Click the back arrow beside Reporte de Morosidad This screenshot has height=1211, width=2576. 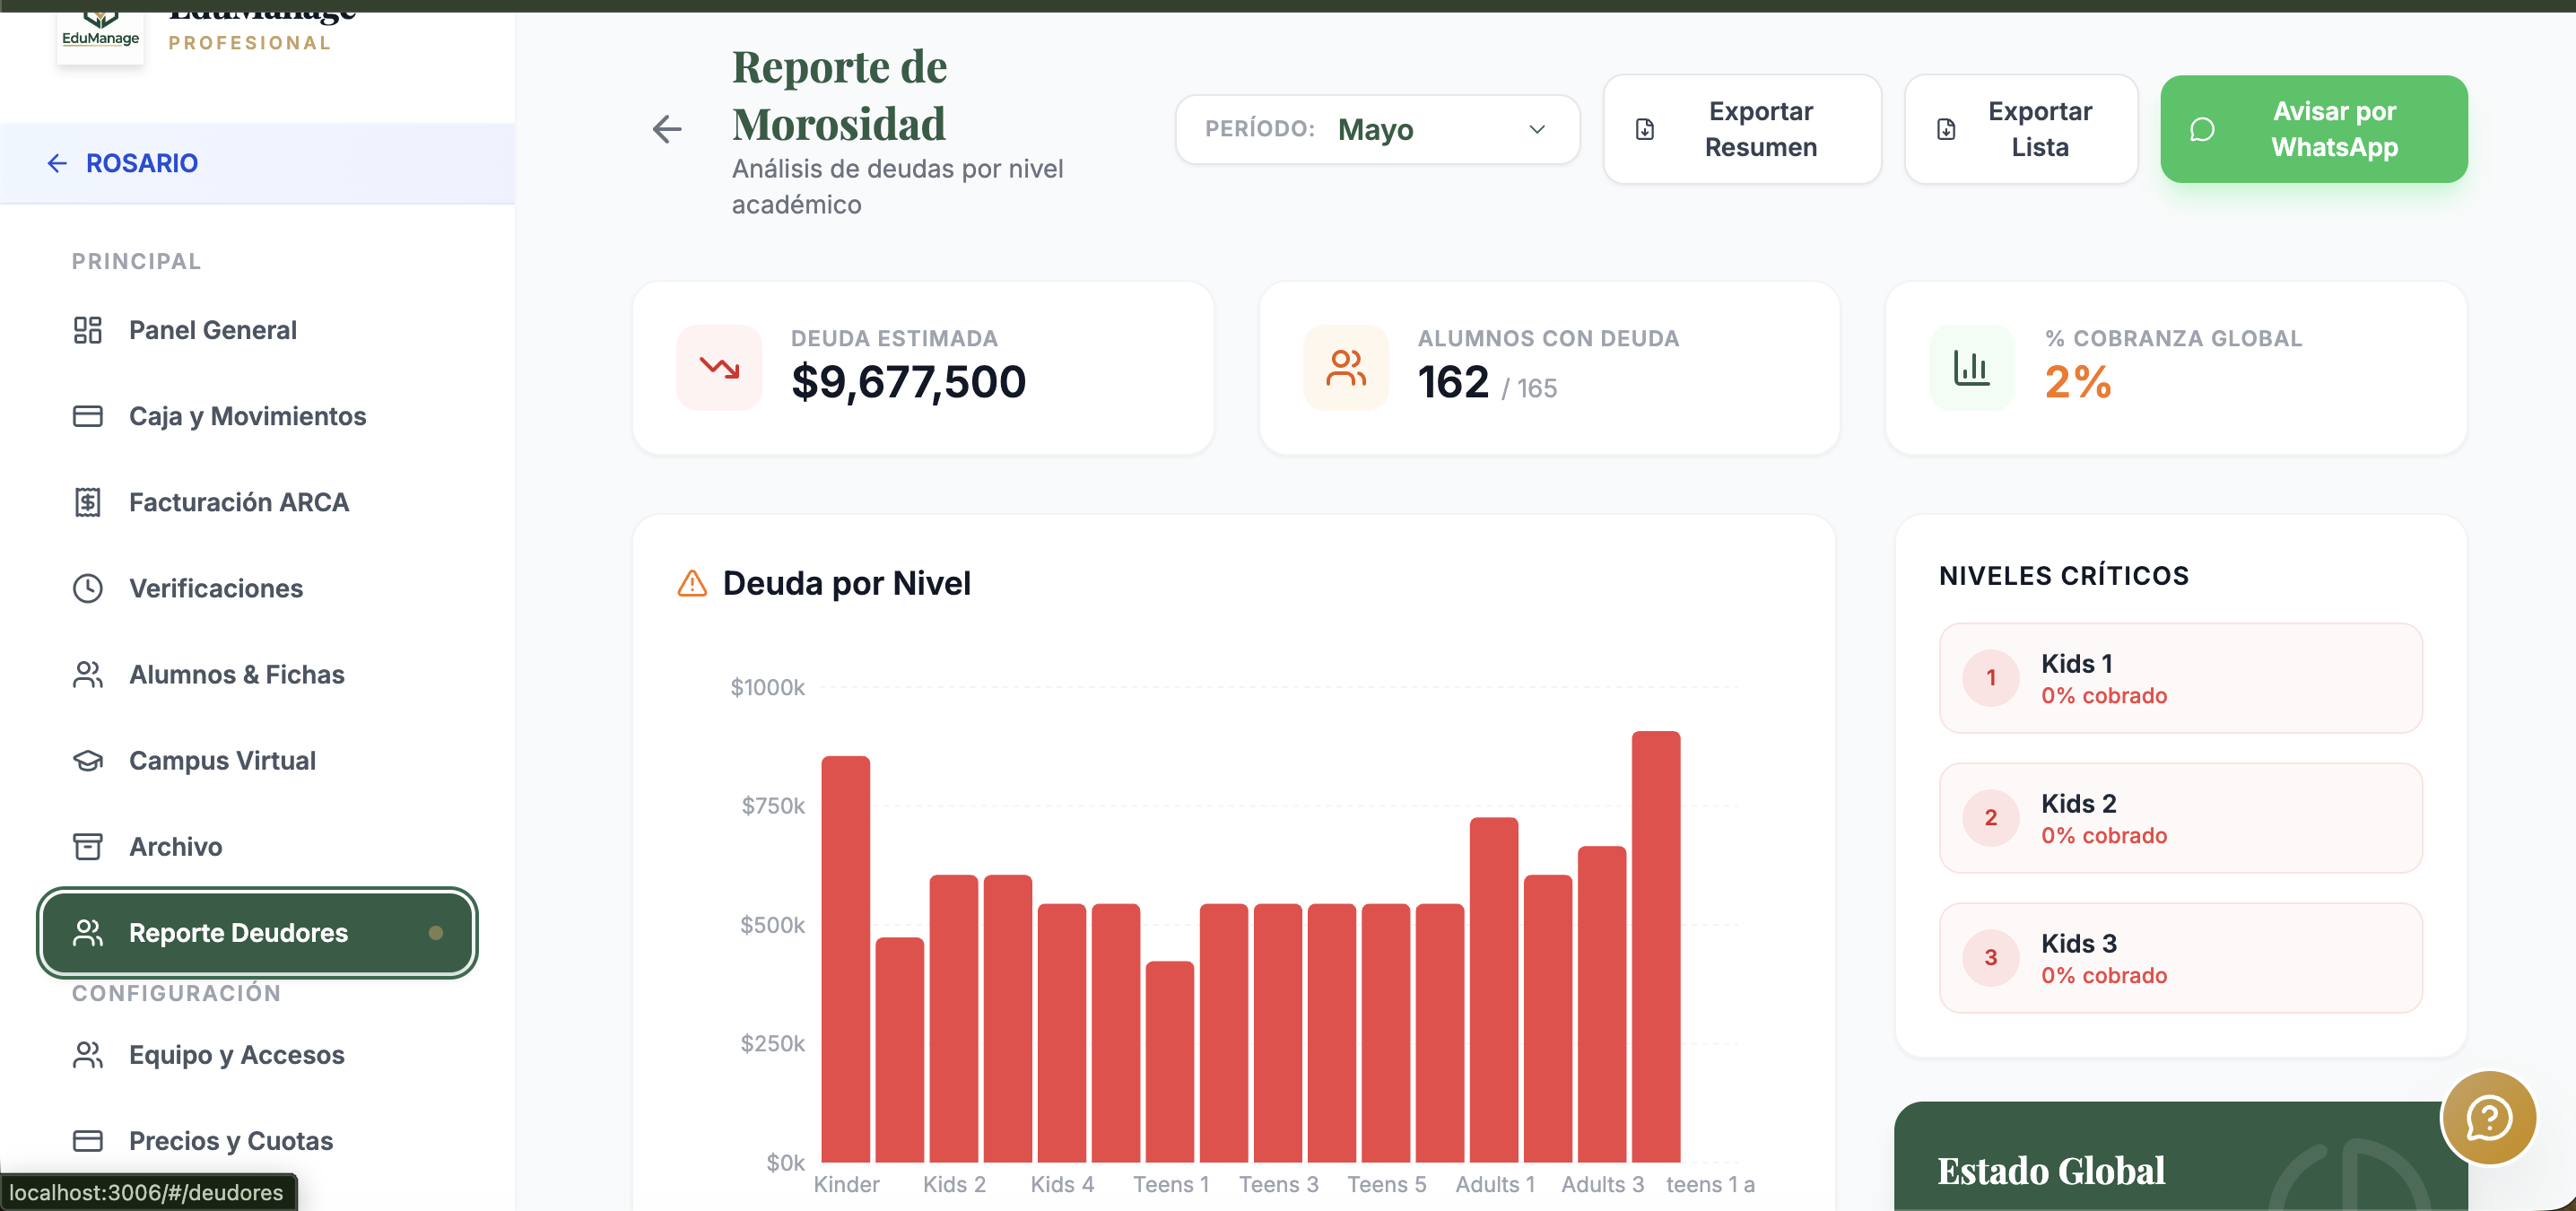click(667, 129)
